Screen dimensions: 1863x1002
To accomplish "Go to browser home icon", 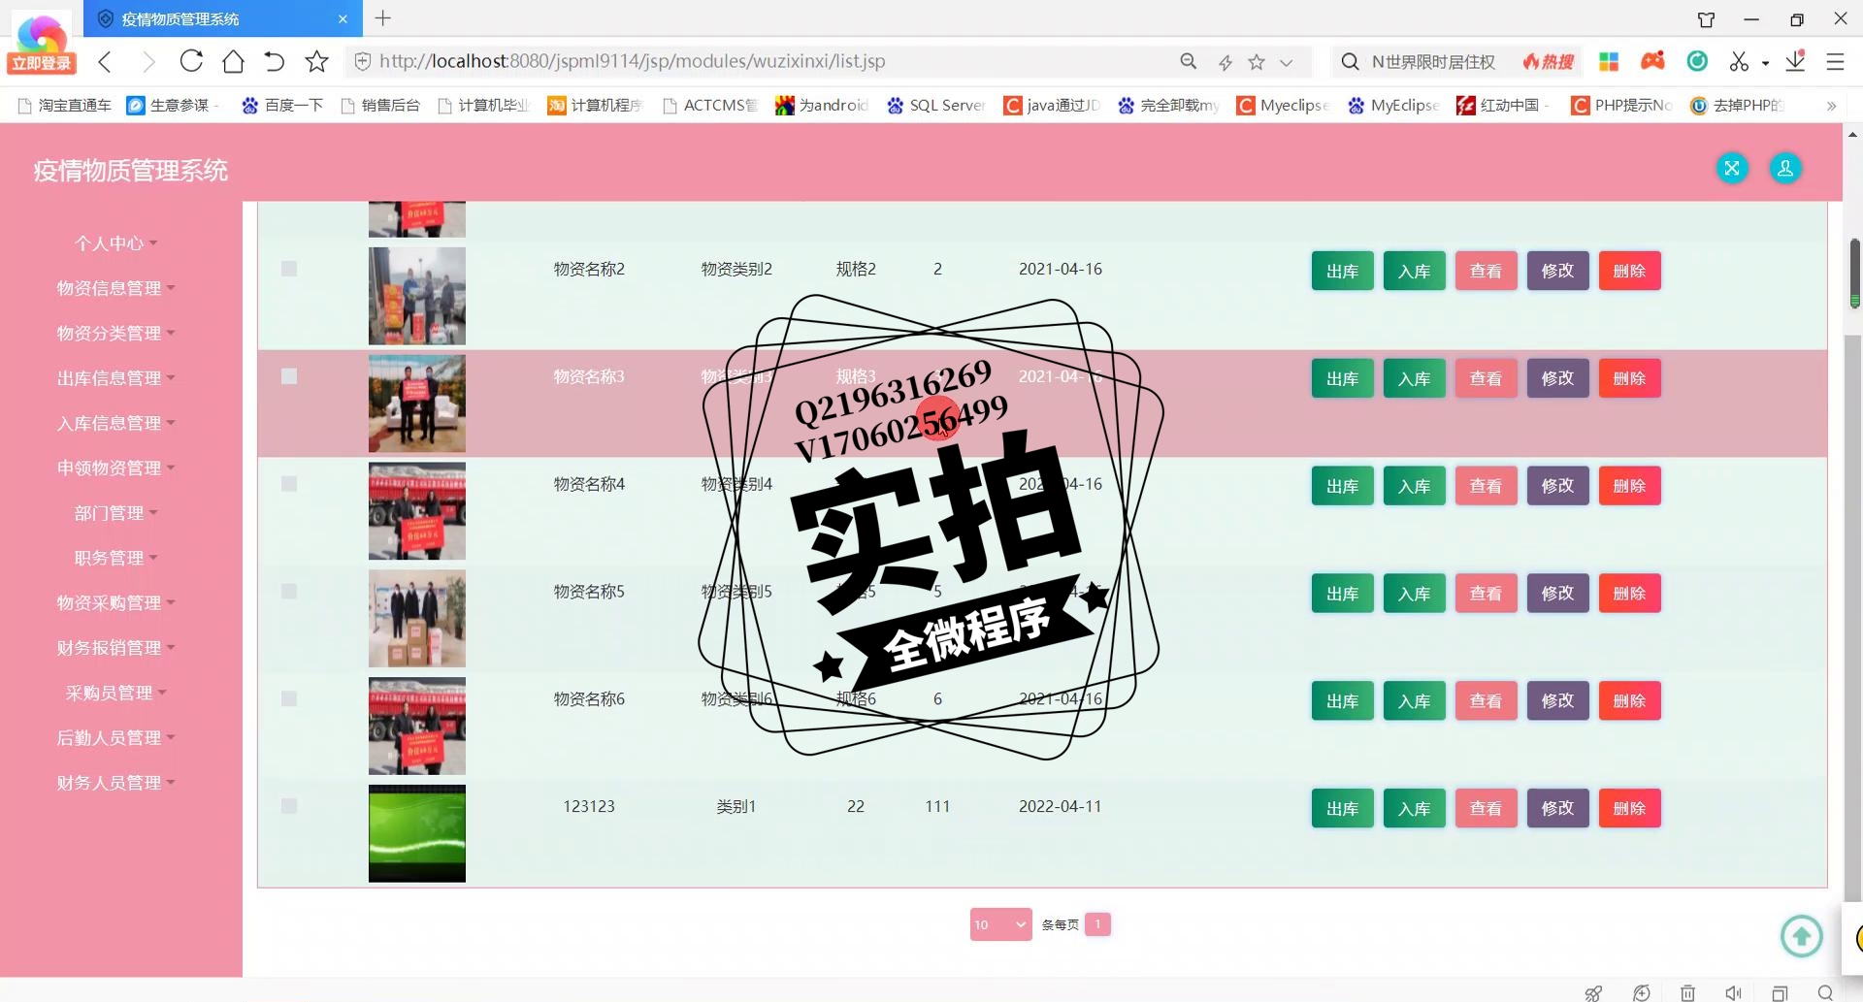I will 233,62.
